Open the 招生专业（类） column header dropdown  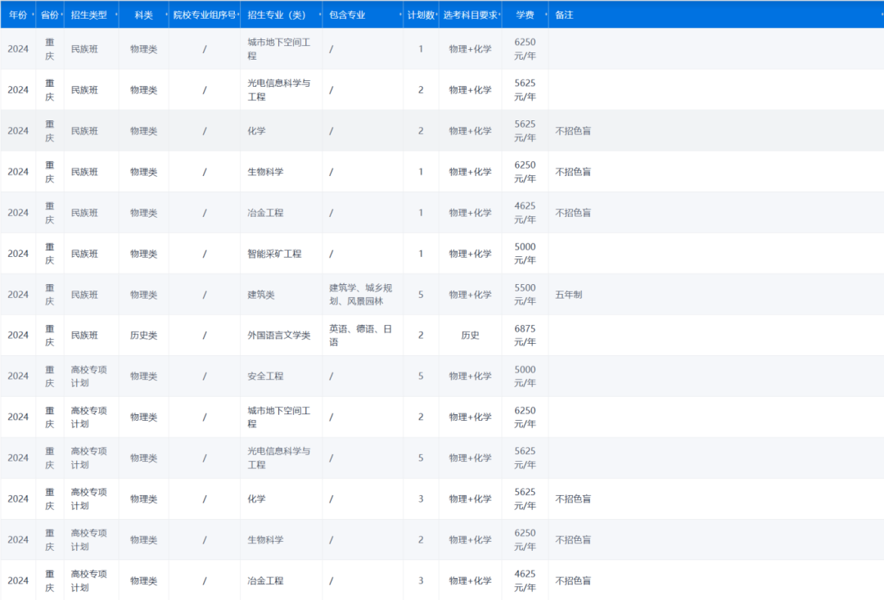coord(320,15)
